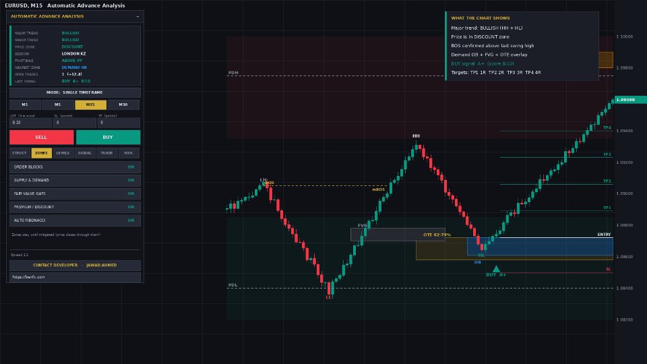The height and width of the screenshot is (364, 647).
Task: Click the TP3 target label
Action: [x=607, y=154]
